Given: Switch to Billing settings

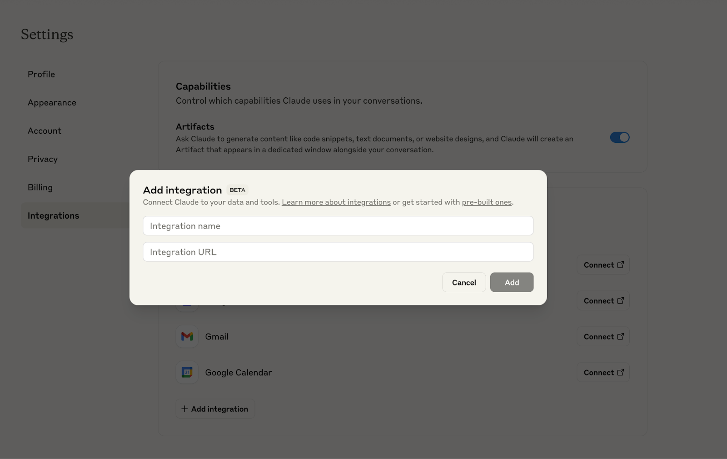Looking at the screenshot, I should pyautogui.click(x=40, y=187).
